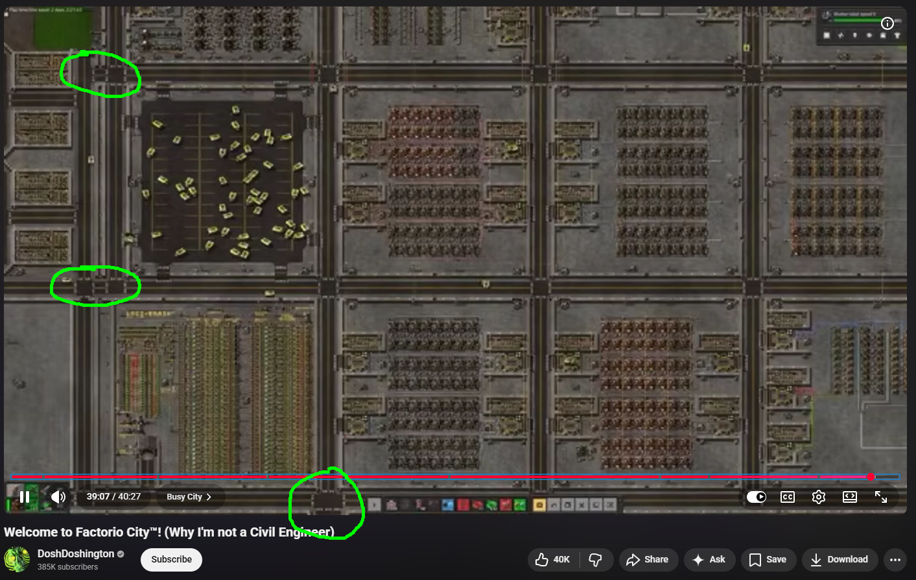
Task: Subscribe to the DoshDoshington channel
Action: [171, 559]
